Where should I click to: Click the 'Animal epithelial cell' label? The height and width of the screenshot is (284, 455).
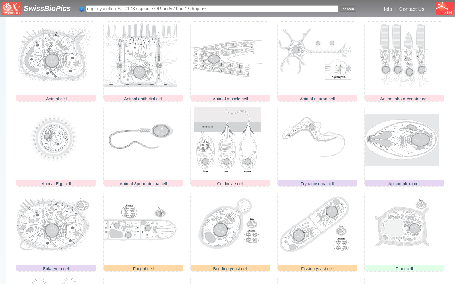[143, 99]
